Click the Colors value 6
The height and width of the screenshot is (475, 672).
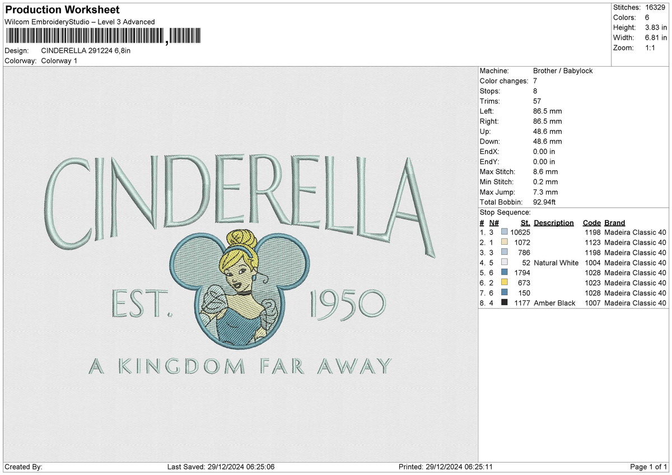[647, 17]
